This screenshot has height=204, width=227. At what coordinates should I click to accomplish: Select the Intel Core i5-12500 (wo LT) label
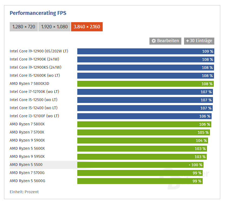pos(34,100)
